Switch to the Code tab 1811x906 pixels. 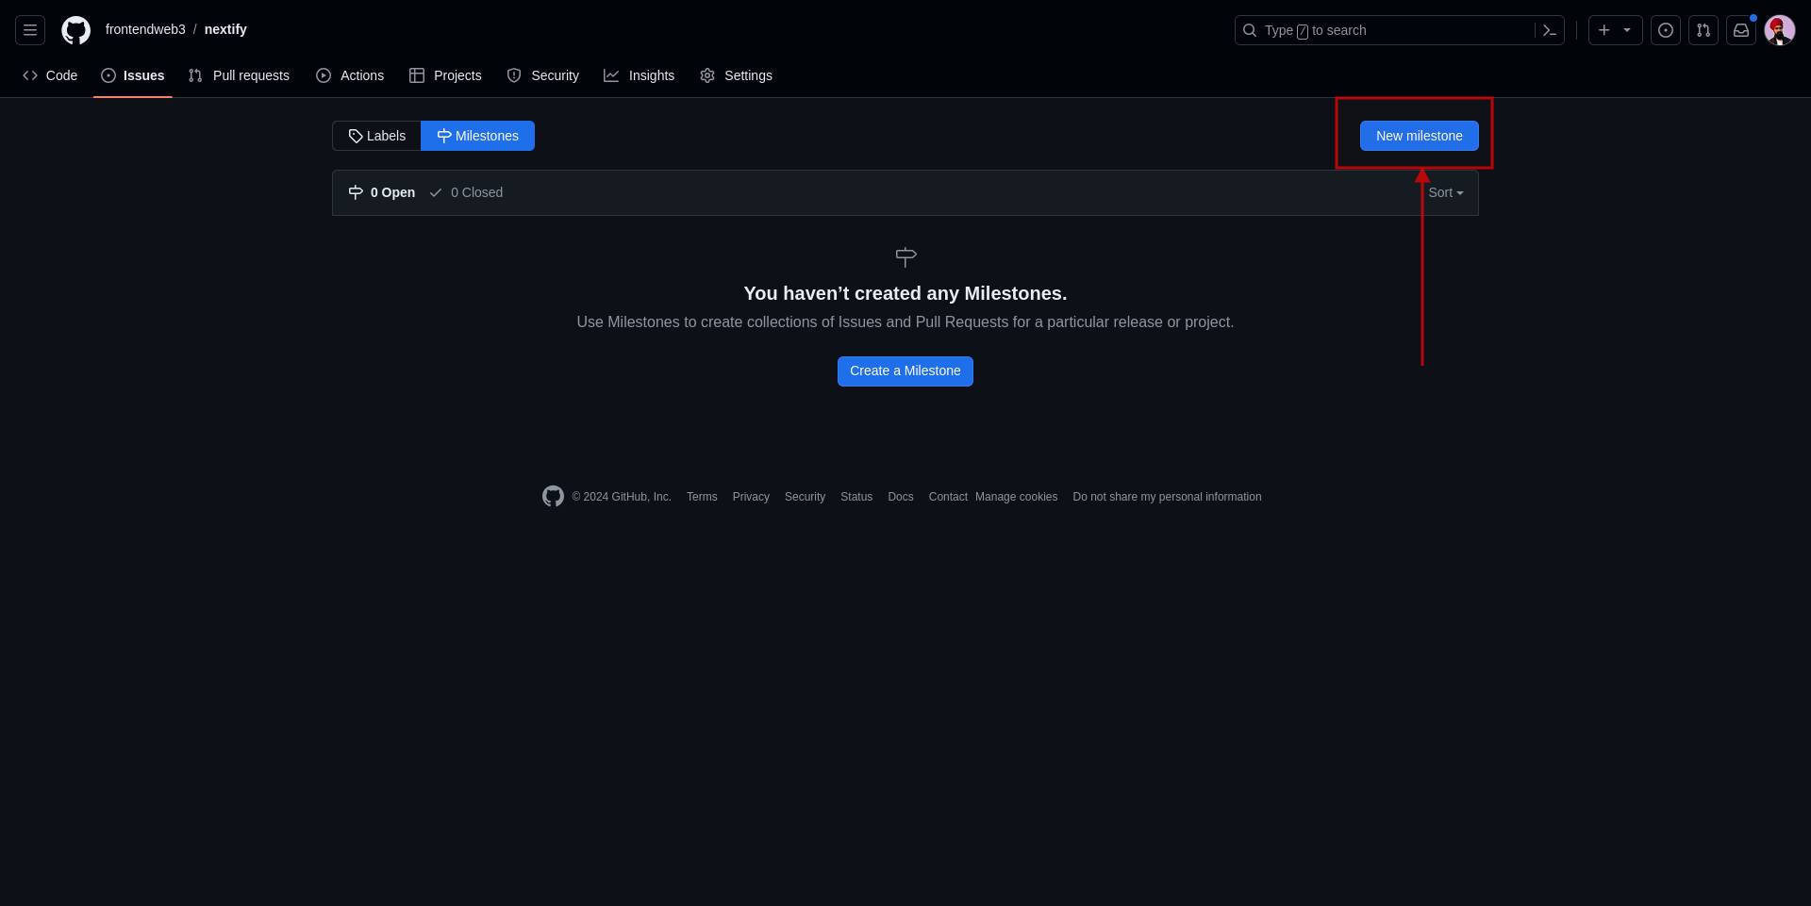(x=50, y=75)
